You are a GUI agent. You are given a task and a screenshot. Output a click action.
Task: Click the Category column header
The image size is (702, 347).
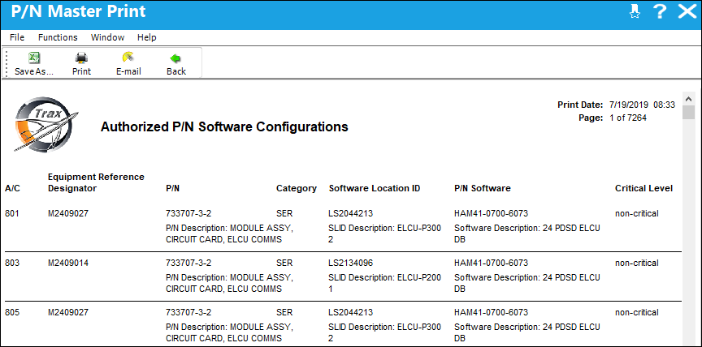coord(297,188)
